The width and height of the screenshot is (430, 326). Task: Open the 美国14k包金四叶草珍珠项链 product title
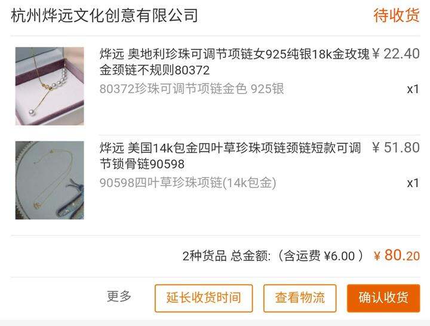[230, 156]
